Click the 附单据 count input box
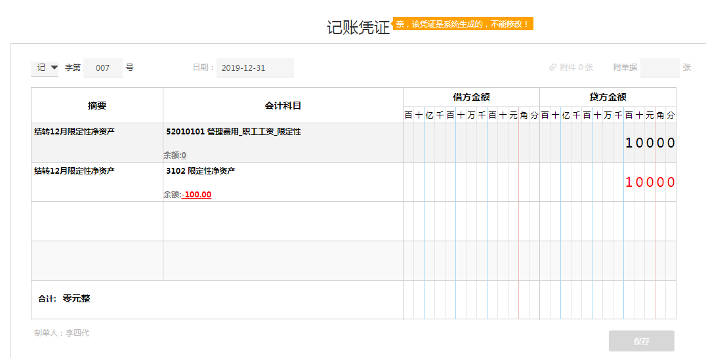This screenshot has height=358, width=706. point(659,68)
